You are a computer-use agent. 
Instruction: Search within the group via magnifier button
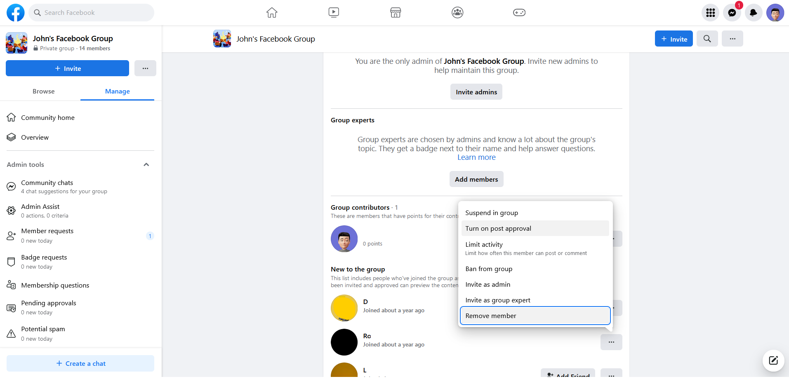pyautogui.click(x=707, y=39)
